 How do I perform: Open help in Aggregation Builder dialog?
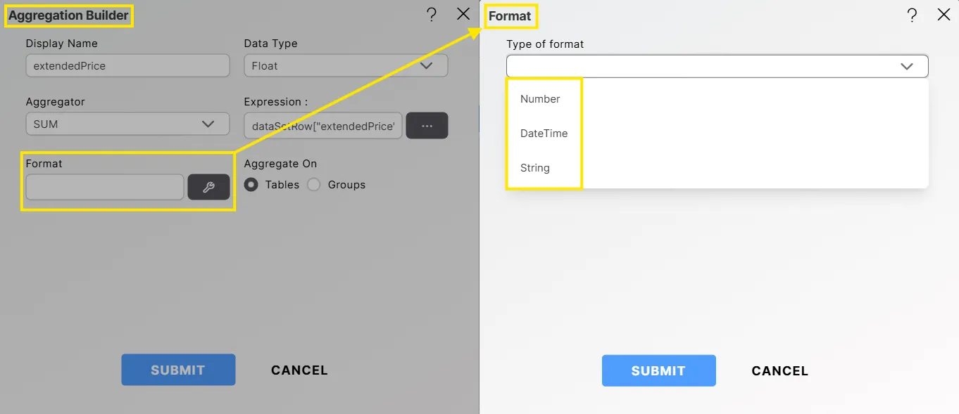(432, 15)
